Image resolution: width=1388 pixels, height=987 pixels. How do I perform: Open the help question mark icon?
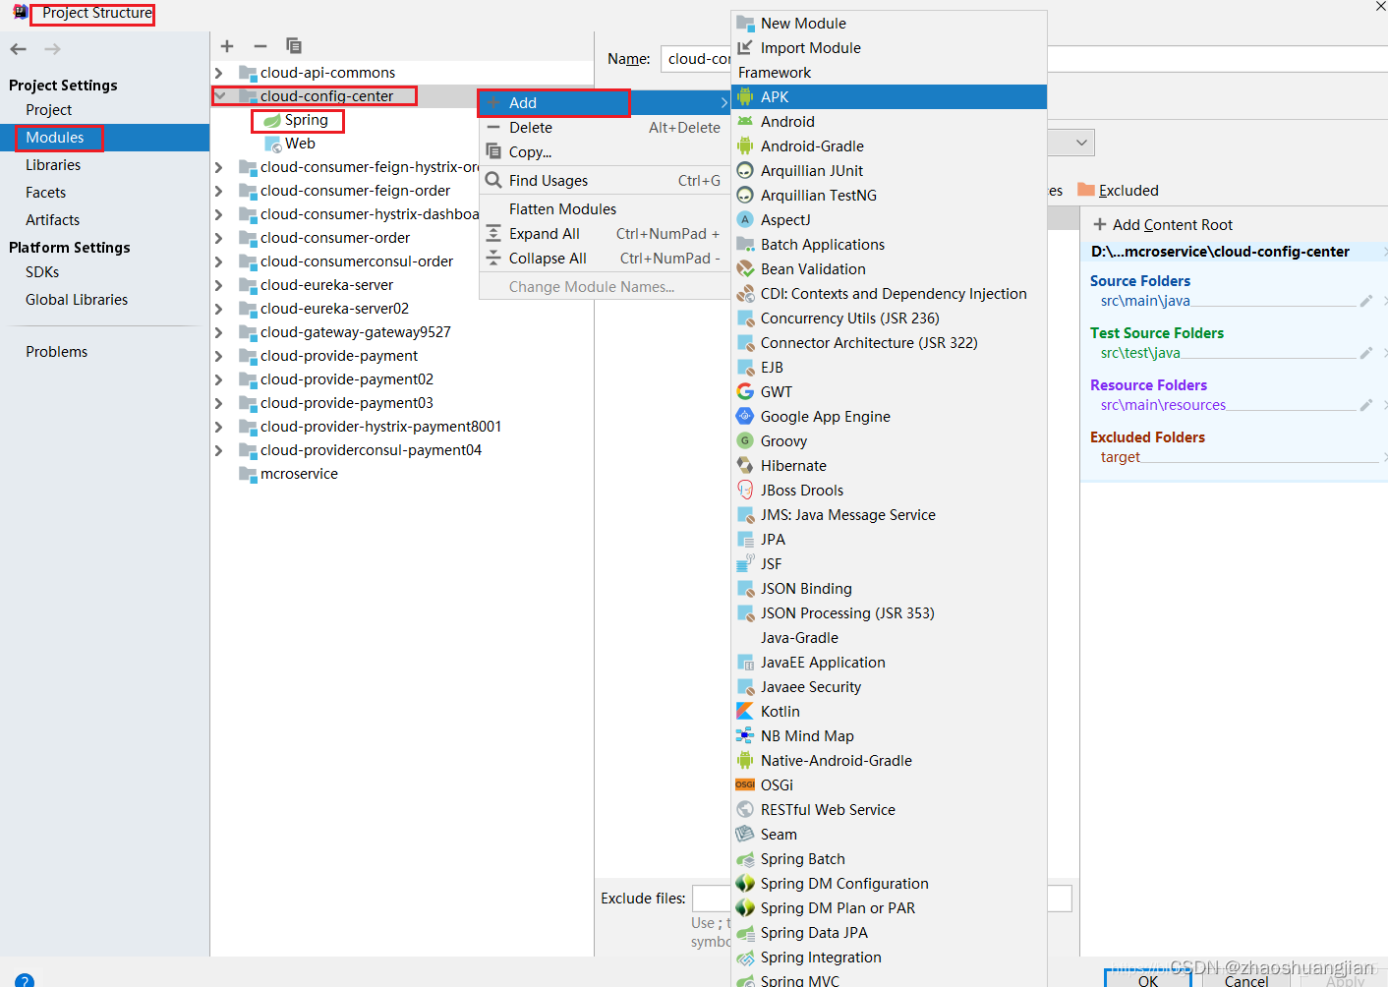click(25, 980)
